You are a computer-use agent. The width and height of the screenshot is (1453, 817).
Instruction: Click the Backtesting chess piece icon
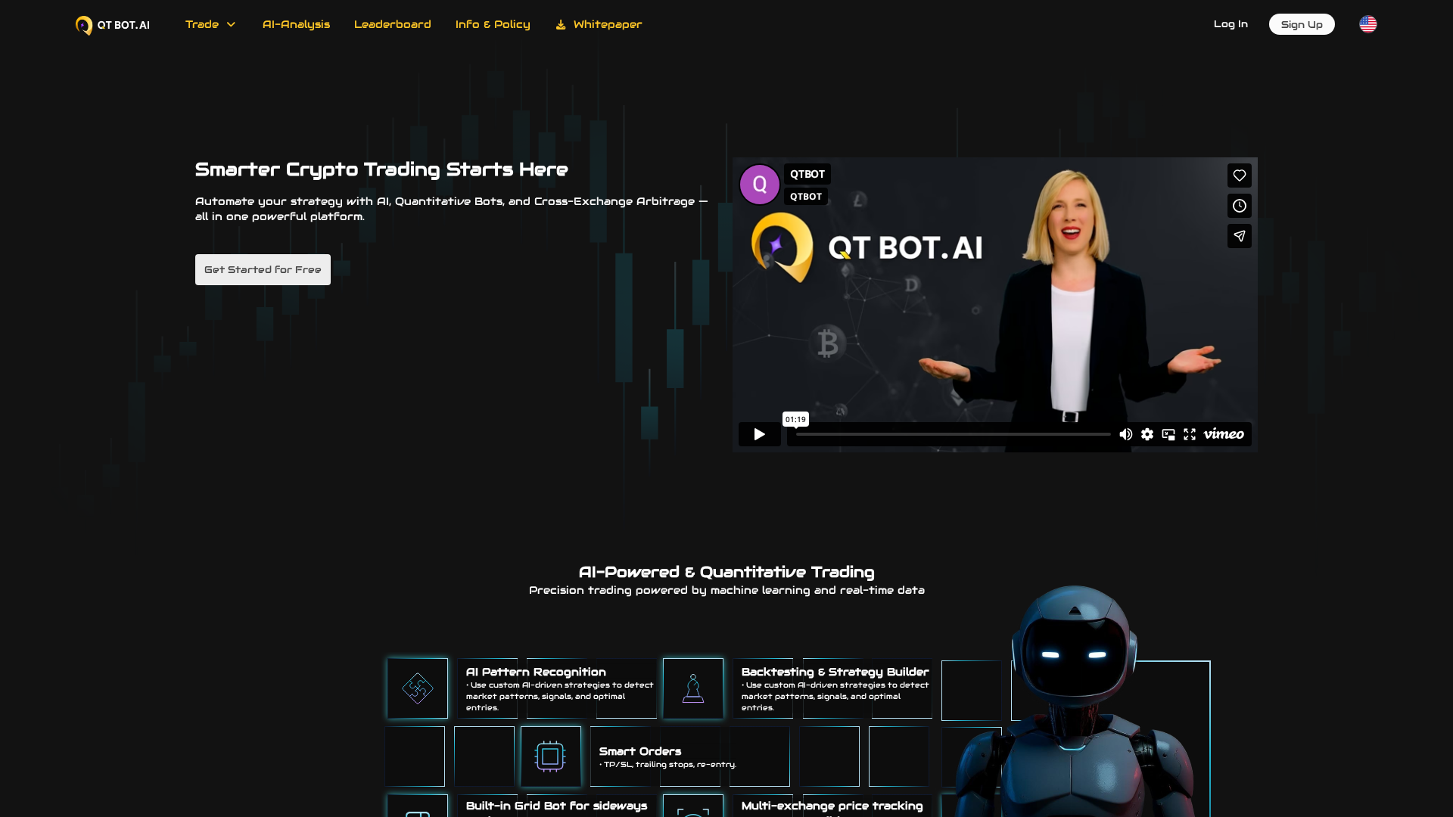(693, 688)
